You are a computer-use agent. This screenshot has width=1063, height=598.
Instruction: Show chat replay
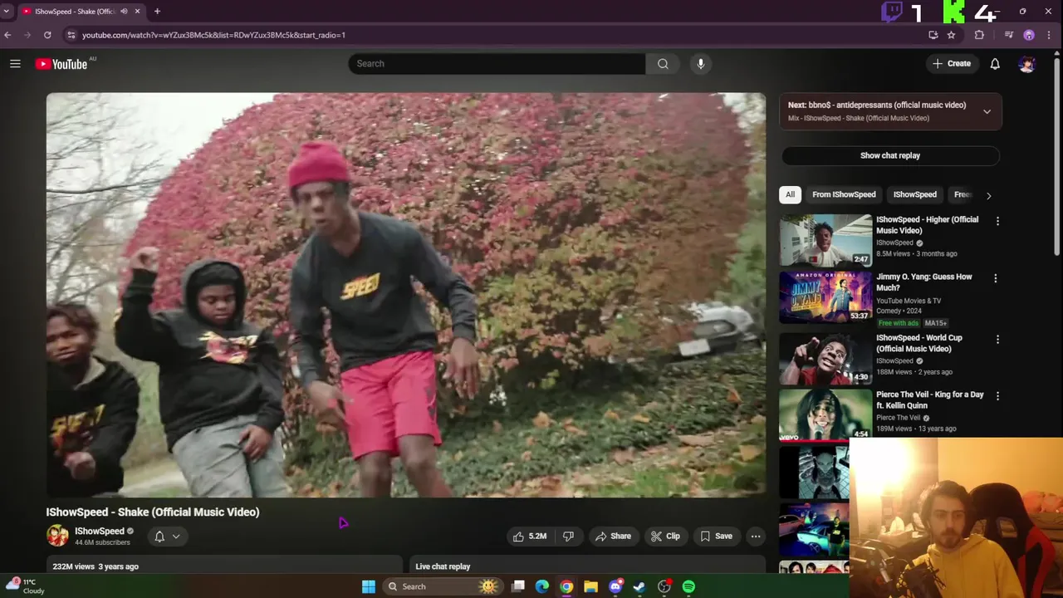[890, 155]
